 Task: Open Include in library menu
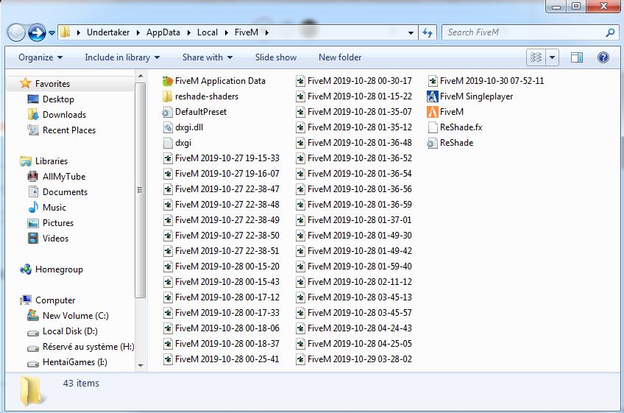(x=122, y=57)
